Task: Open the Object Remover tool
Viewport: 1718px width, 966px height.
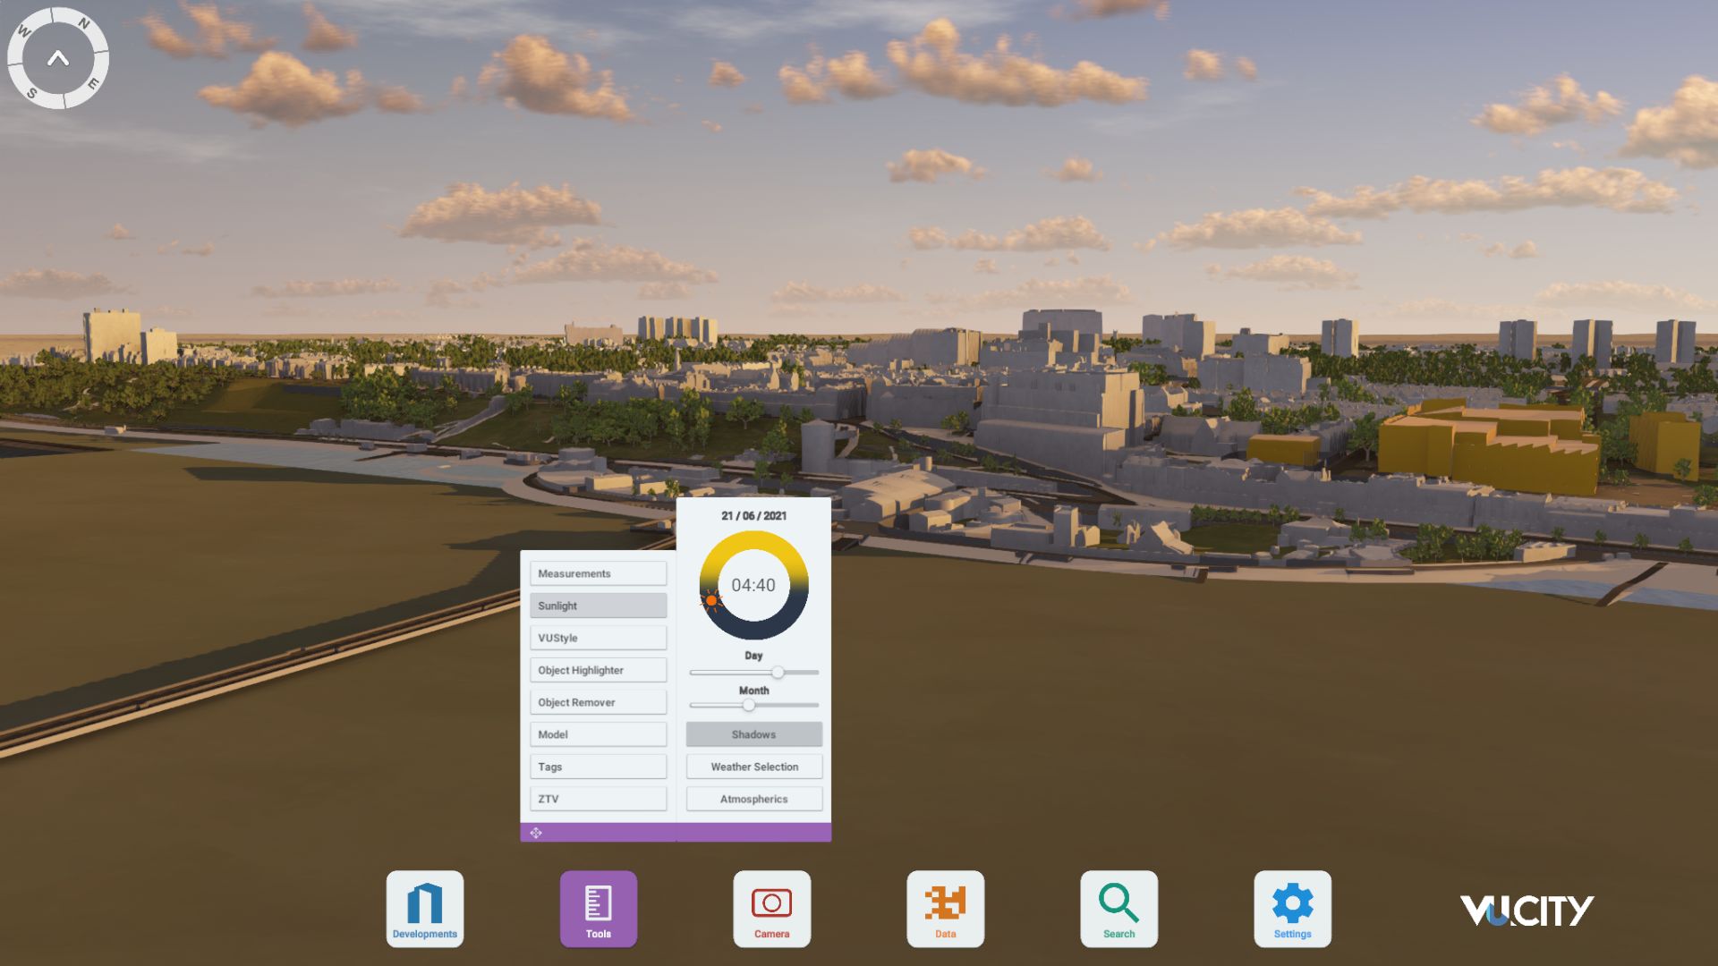Action: point(598,701)
